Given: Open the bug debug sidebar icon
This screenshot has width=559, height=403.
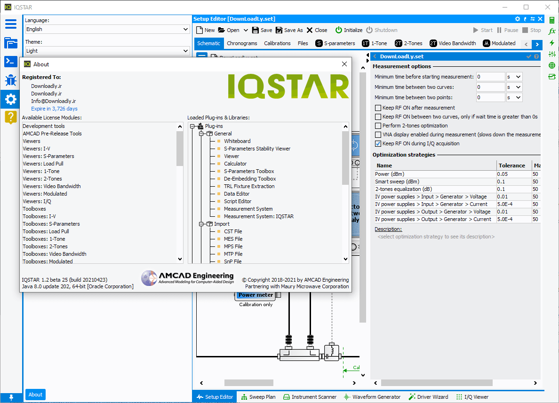Looking at the screenshot, I should tap(11, 80).
